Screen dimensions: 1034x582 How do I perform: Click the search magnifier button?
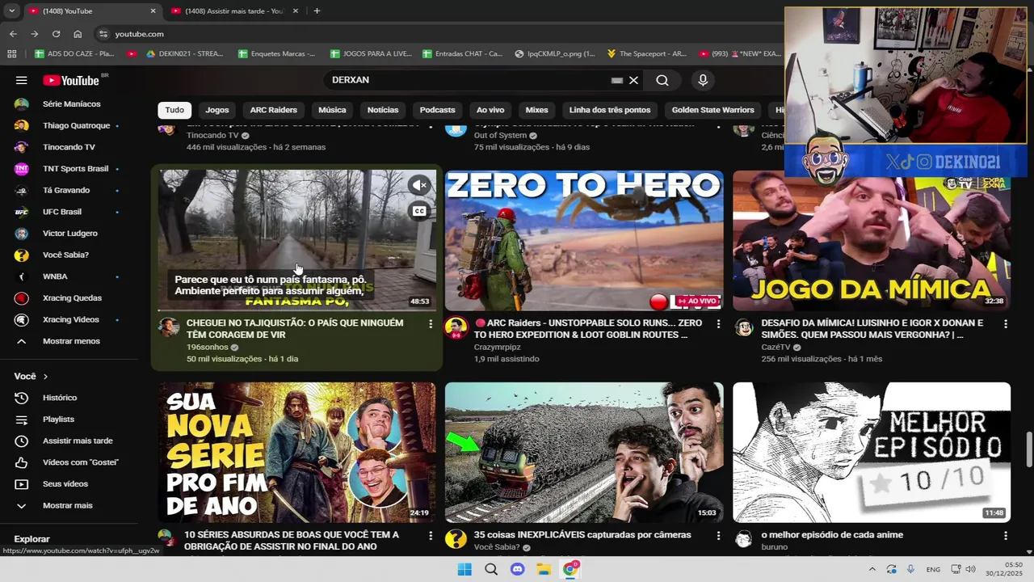tap(662, 80)
